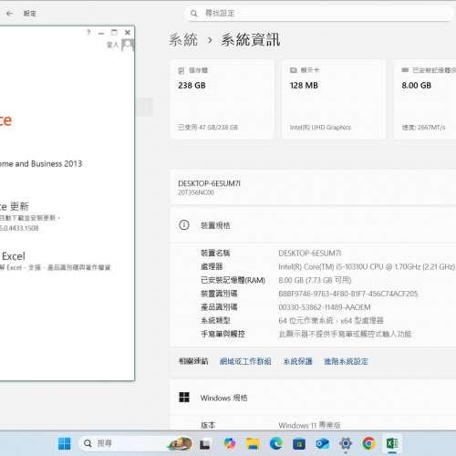Image resolution: width=456 pixels, height=456 pixels.
Task: Open the 128 MB graphics card tile
Action: point(334,99)
